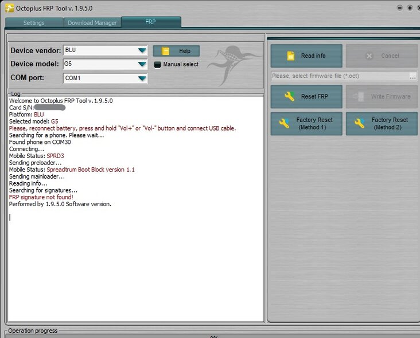Image resolution: width=420 pixels, height=338 pixels.
Task: Expand the Device vendor dropdown arrow
Action: 142,50
